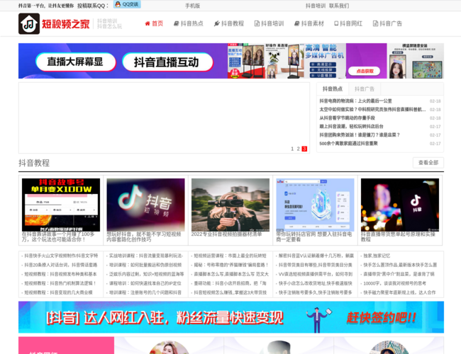Open title 2022专业抖音视频拍摄器材清单

(226, 234)
